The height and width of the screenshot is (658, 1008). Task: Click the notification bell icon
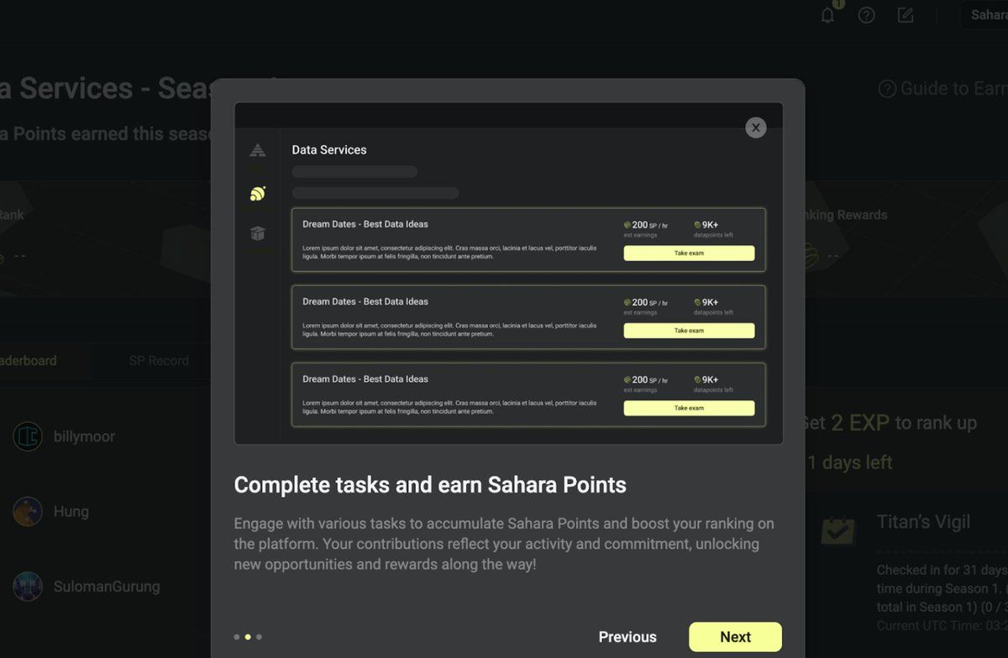[x=827, y=15]
